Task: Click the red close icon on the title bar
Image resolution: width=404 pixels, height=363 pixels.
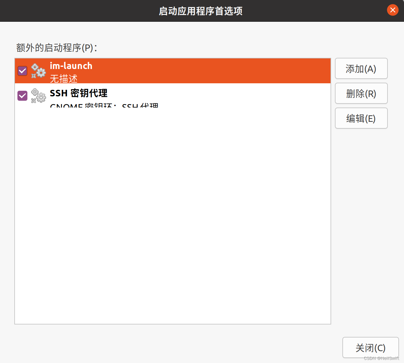Action: coord(392,10)
